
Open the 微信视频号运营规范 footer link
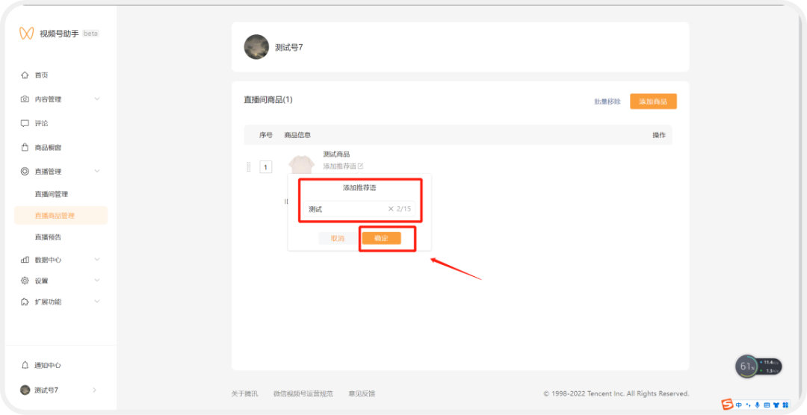(x=303, y=393)
